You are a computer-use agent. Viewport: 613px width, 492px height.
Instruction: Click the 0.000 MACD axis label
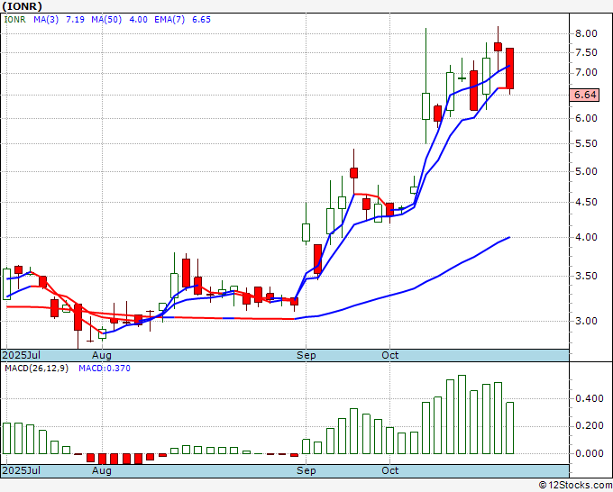point(590,453)
